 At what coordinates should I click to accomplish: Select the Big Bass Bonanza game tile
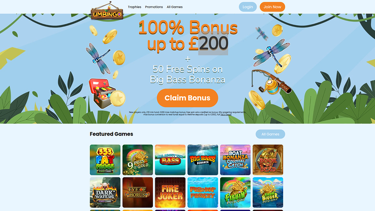click(x=203, y=160)
